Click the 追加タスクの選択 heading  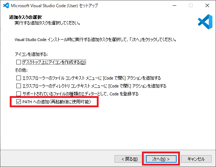point(25,17)
